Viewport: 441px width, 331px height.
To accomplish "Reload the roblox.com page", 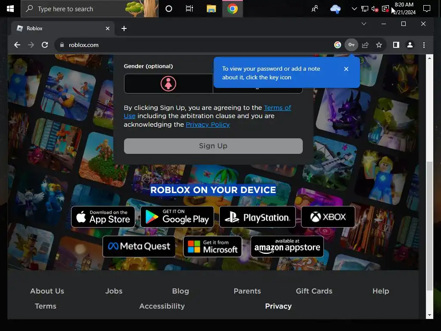I will click(45, 45).
